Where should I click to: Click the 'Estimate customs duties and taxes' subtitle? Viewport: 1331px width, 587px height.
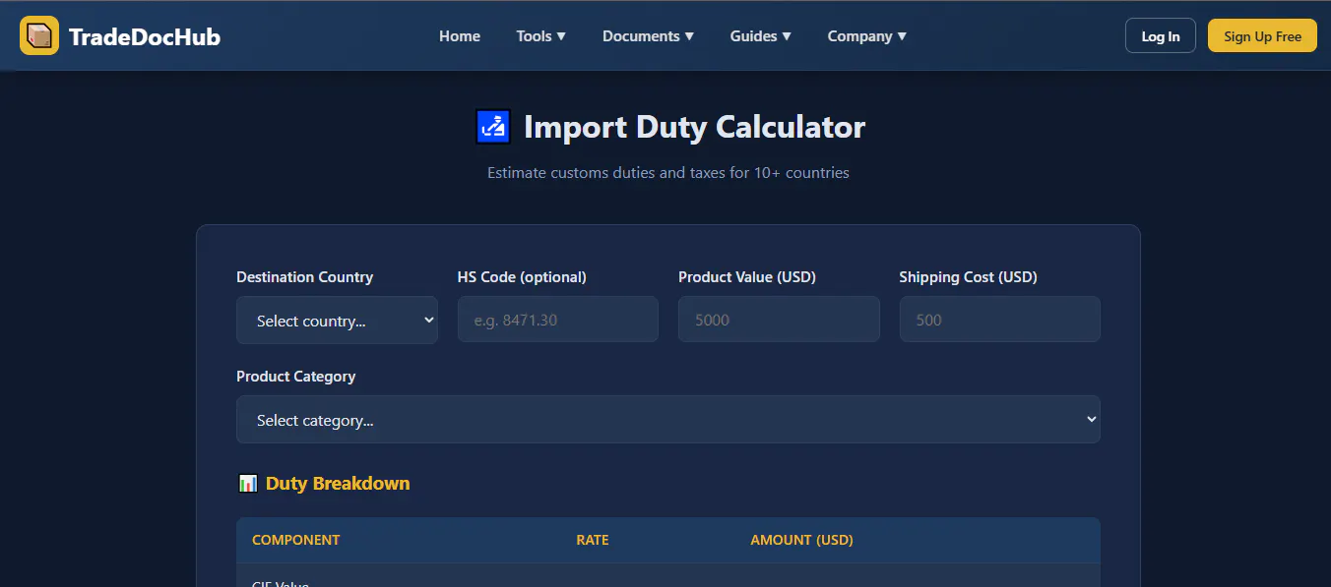[x=668, y=173]
